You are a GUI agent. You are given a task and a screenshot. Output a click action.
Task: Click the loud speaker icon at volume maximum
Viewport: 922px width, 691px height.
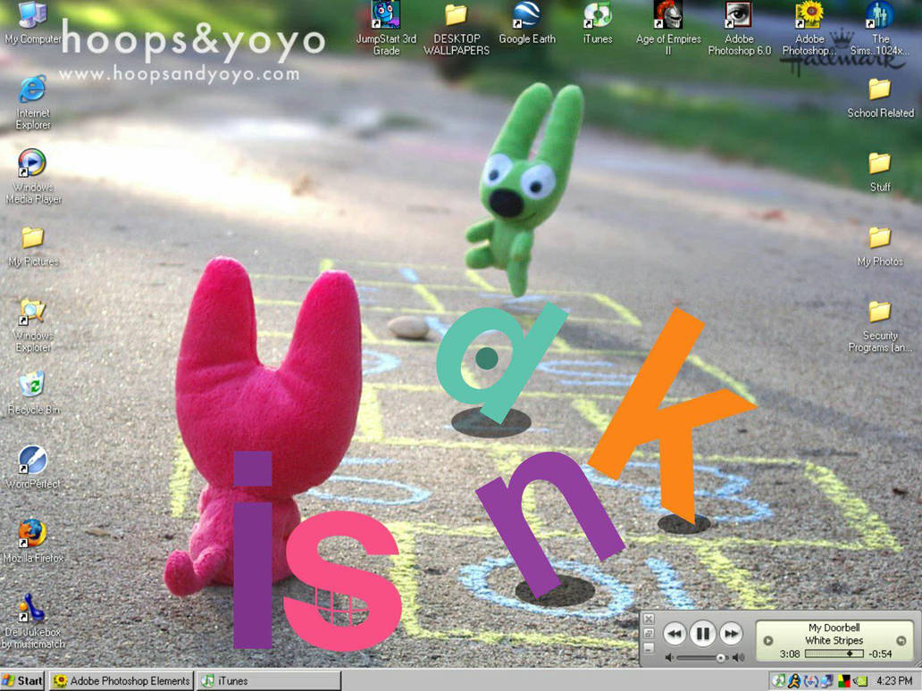coord(738,657)
